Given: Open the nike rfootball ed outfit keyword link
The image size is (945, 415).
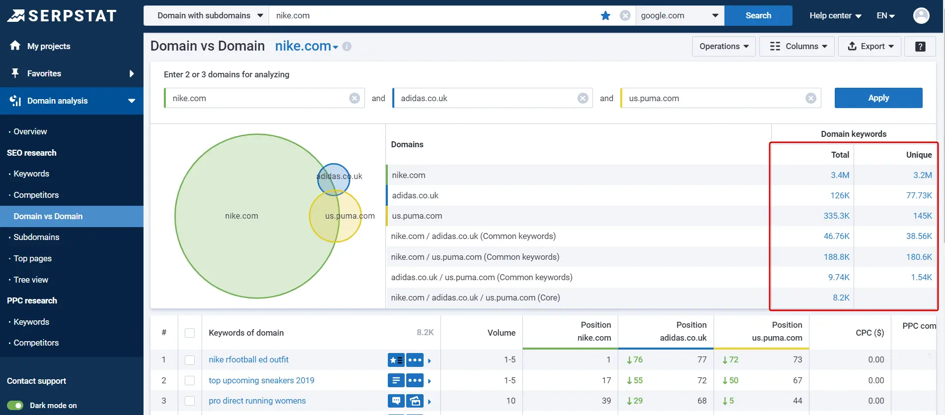Looking at the screenshot, I should (x=249, y=359).
